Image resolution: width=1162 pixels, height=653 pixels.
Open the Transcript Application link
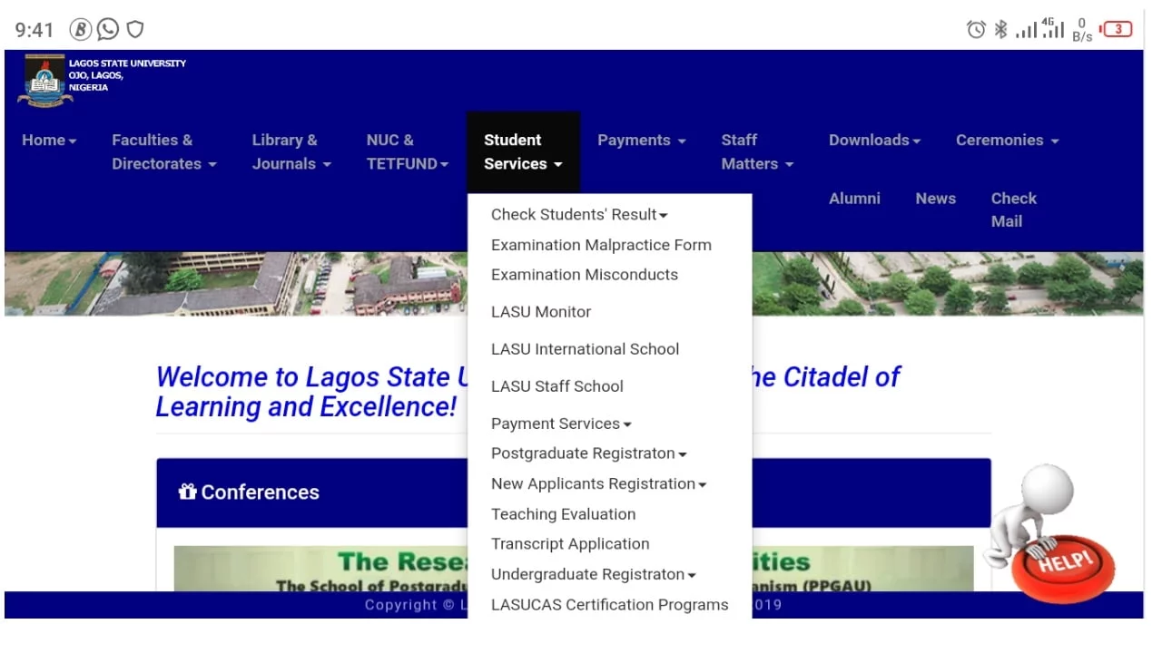click(570, 544)
